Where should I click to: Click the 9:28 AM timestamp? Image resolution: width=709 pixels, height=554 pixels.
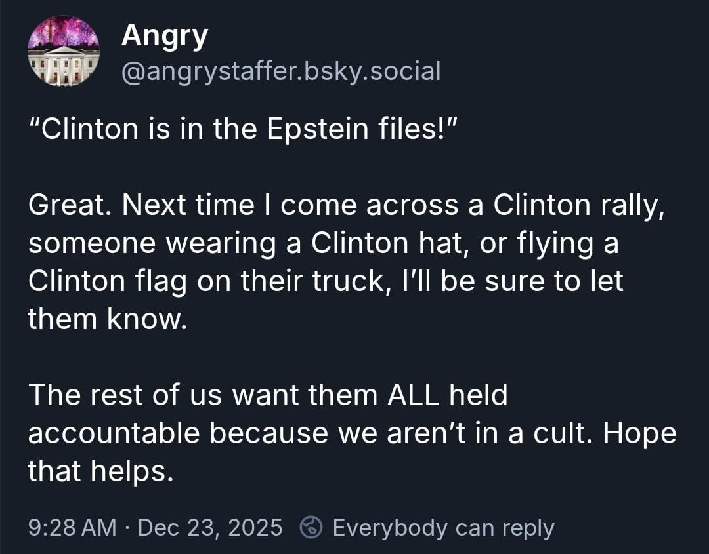point(72,527)
